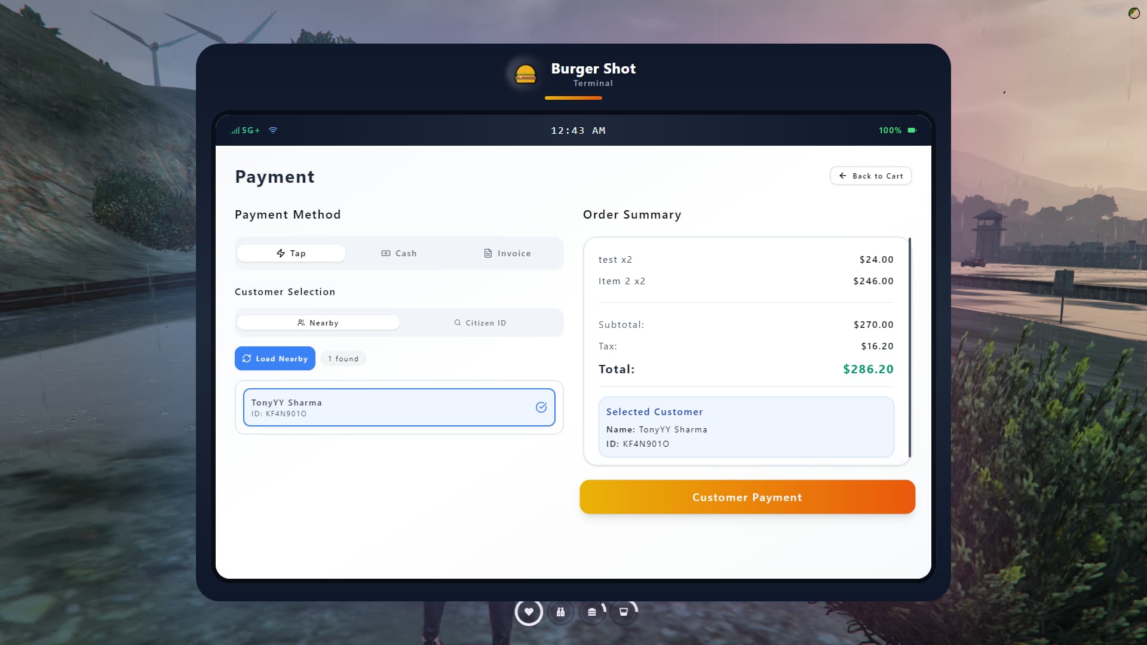Select the Tap payment method

point(291,253)
